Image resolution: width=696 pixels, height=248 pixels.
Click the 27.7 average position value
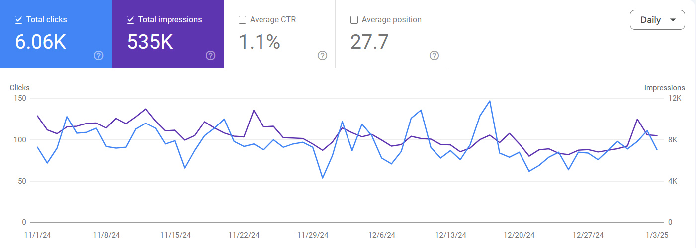(x=369, y=42)
